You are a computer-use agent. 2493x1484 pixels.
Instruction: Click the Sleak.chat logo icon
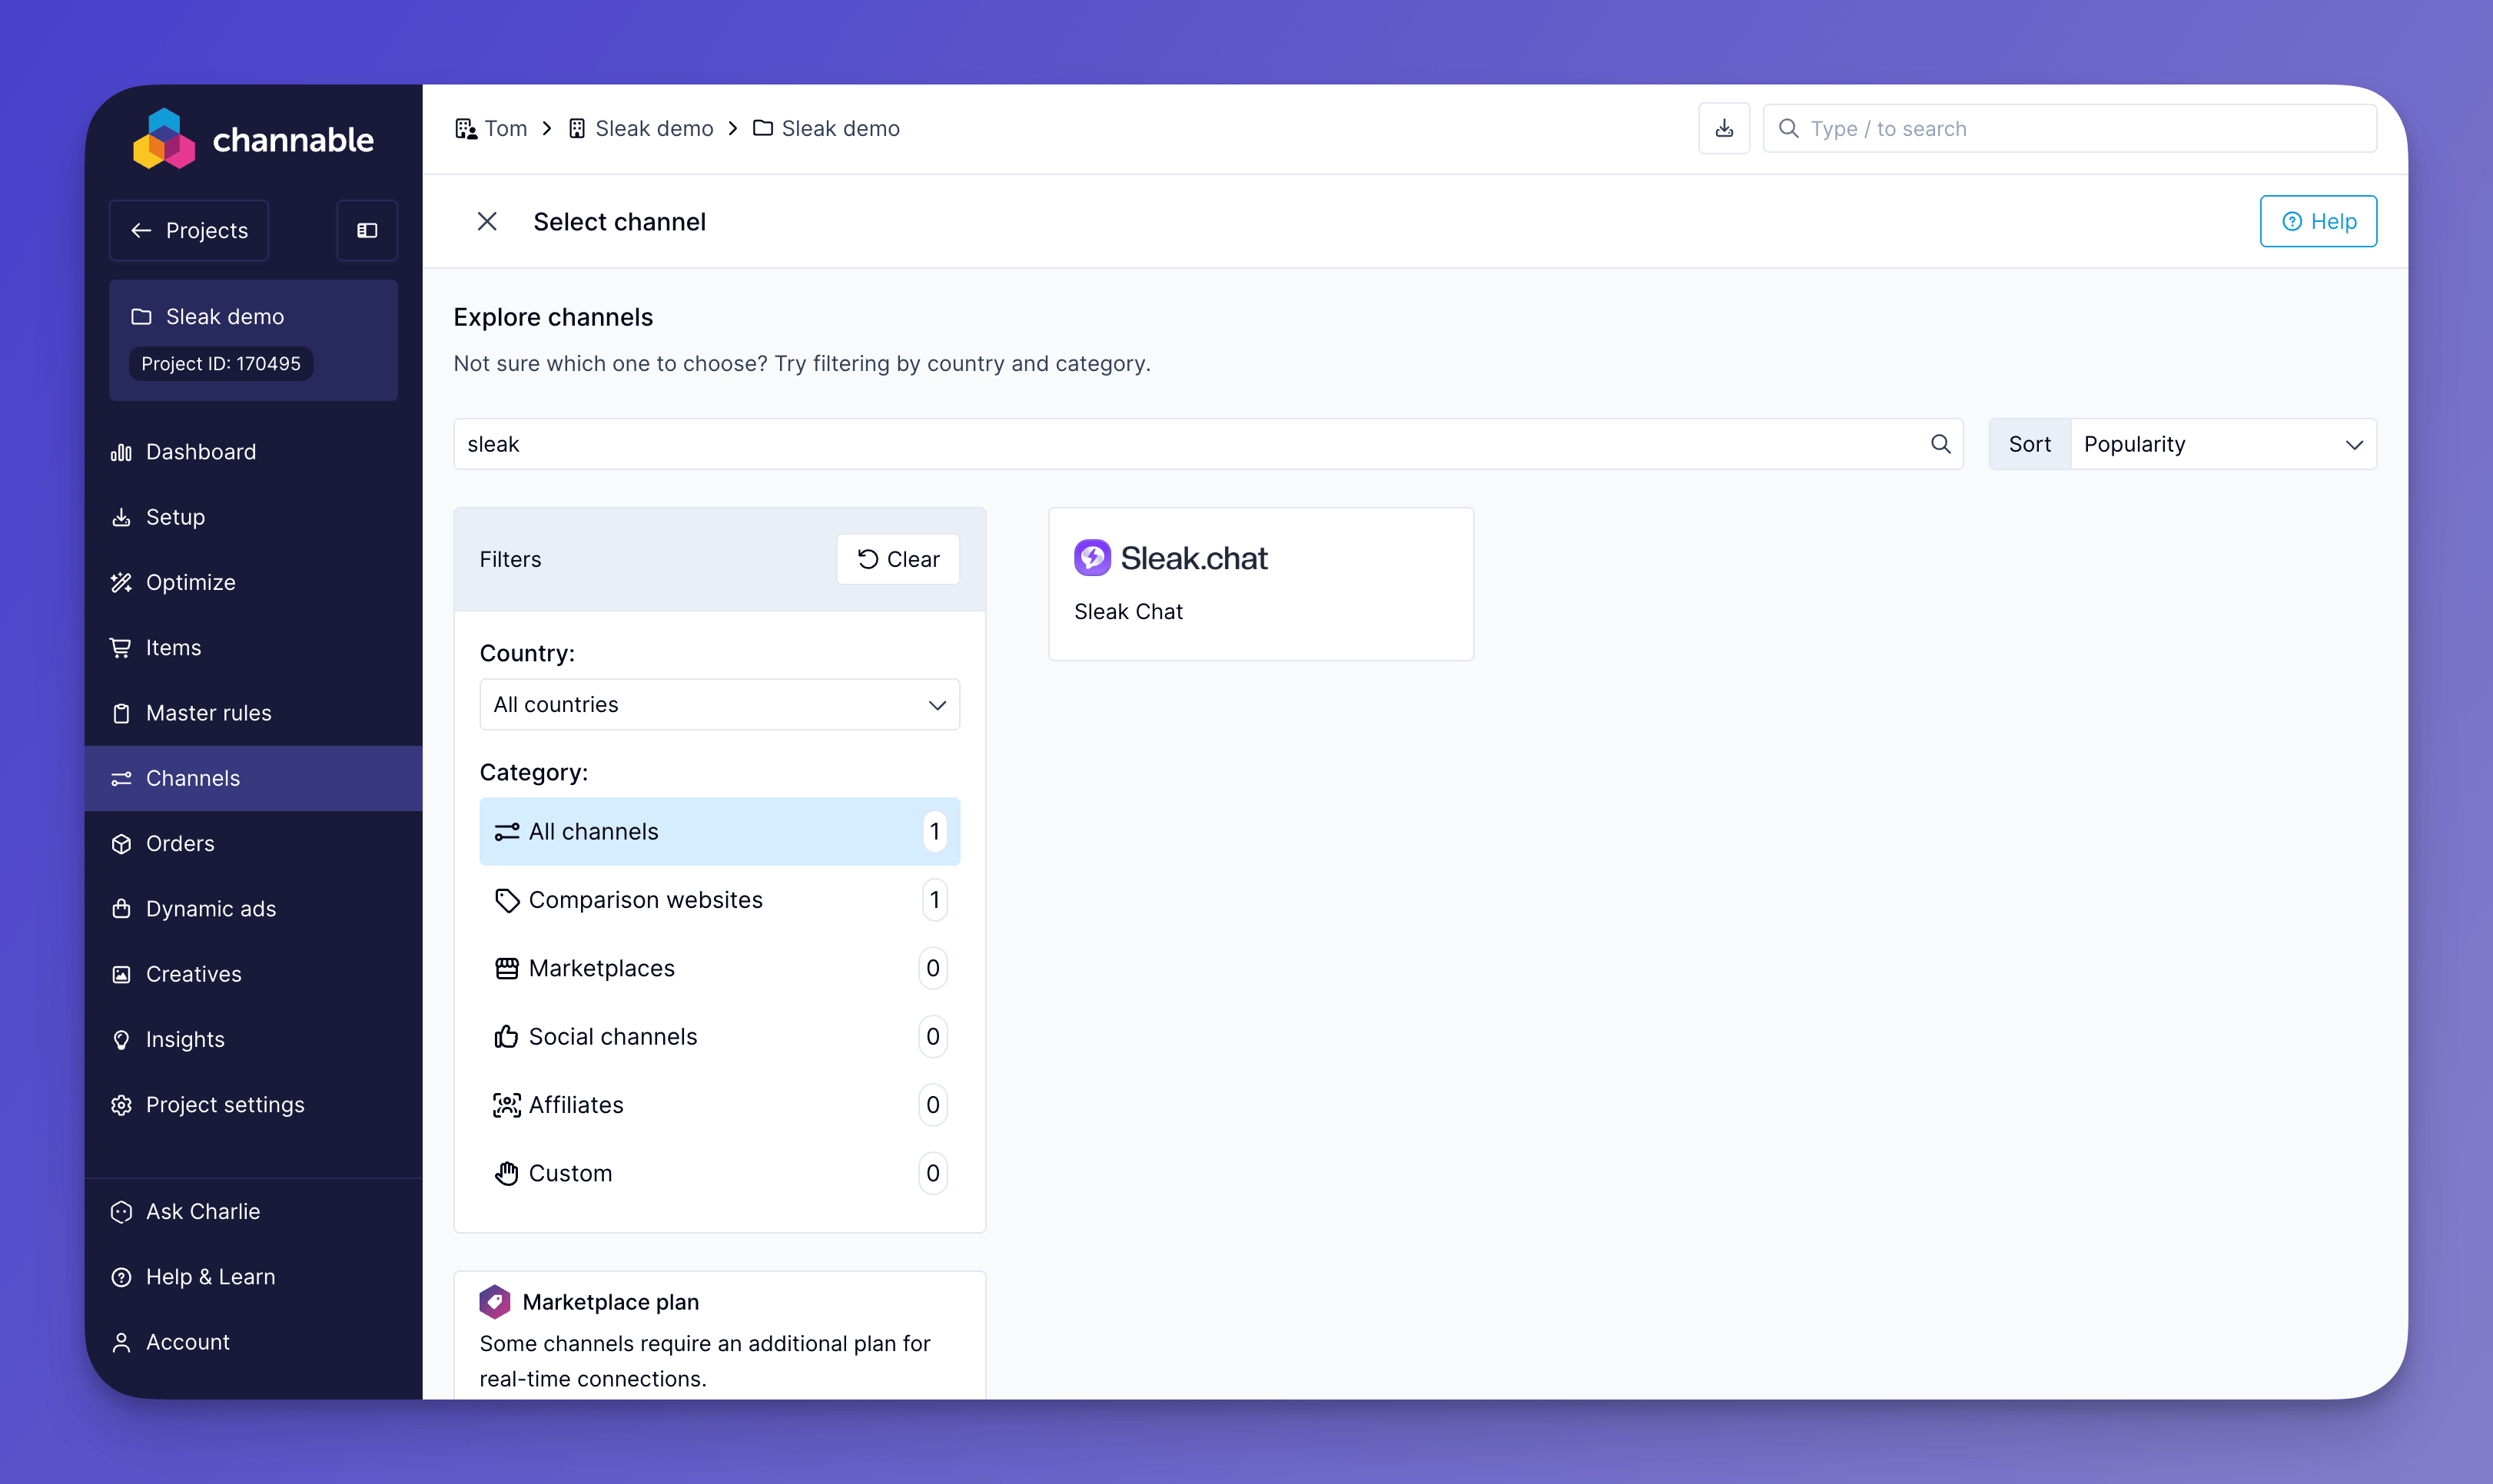(x=1091, y=558)
